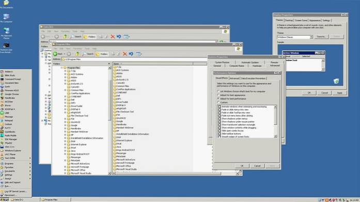This screenshot has width=360, height=202.
Task: Expand Internet Explorer folder in tree
Action: point(65,145)
